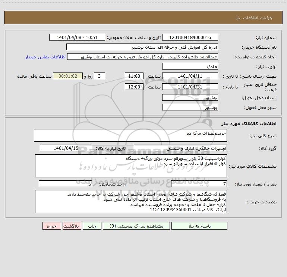Viewport: 287px width, 277px height.
Task: Click the request creator field عبدالصمد طاهرزاده
Action: tap(143, 57)
